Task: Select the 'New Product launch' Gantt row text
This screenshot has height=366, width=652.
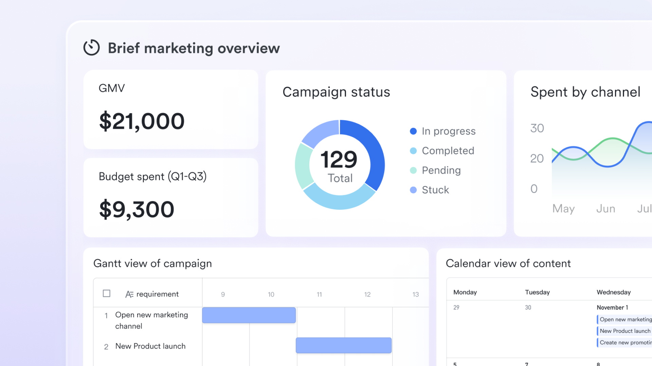Action: tap(150, 346)
